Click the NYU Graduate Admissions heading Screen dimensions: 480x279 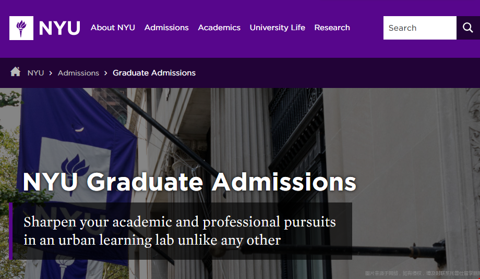(189, 182)
